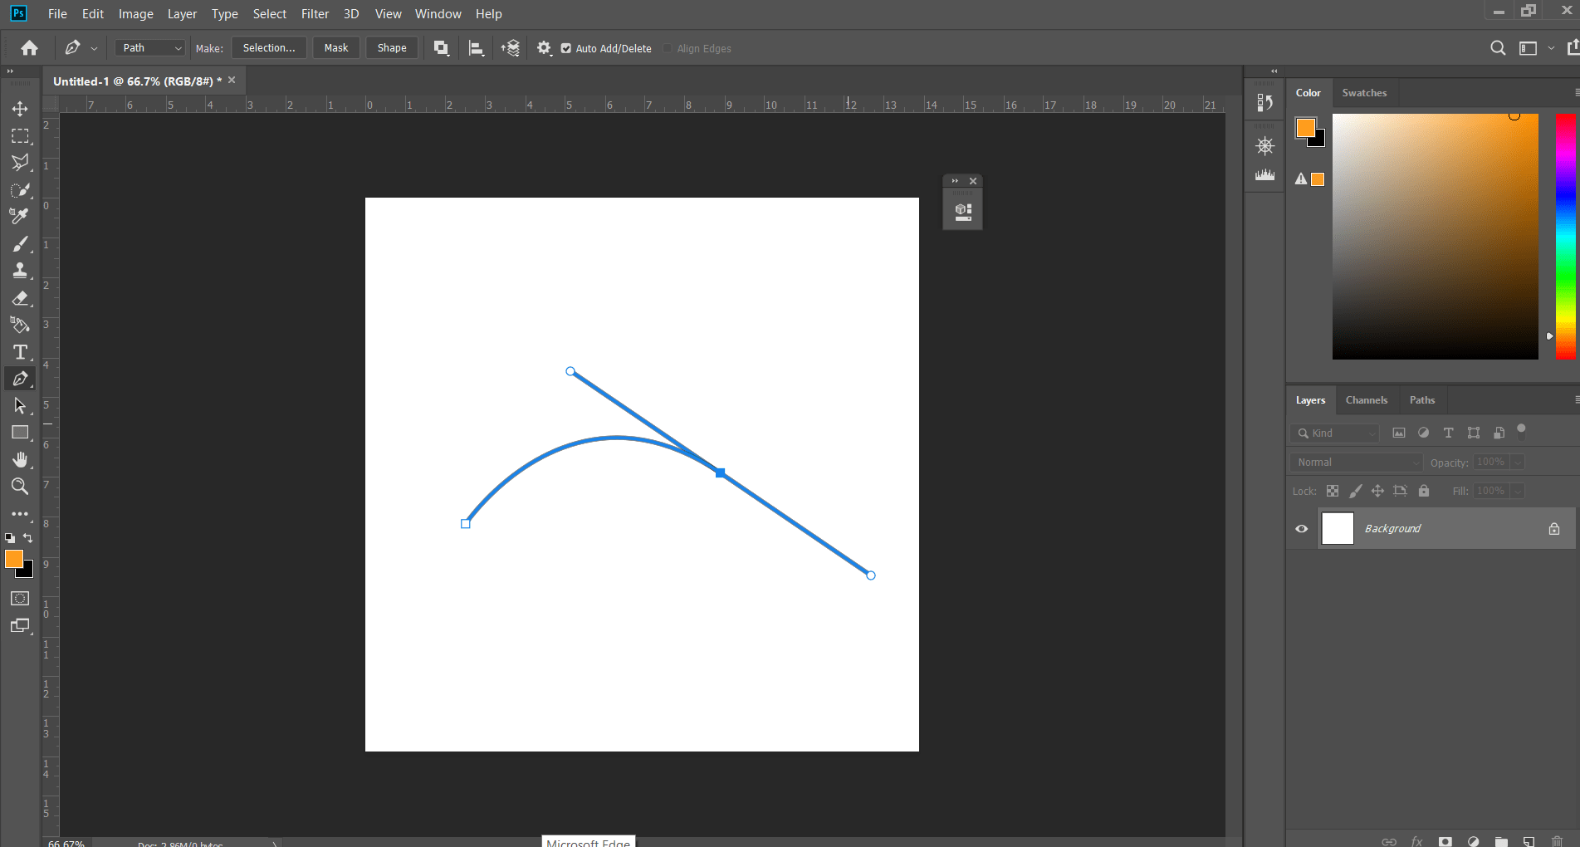
Task: Open path operations in the options bar
Action: 442,48
